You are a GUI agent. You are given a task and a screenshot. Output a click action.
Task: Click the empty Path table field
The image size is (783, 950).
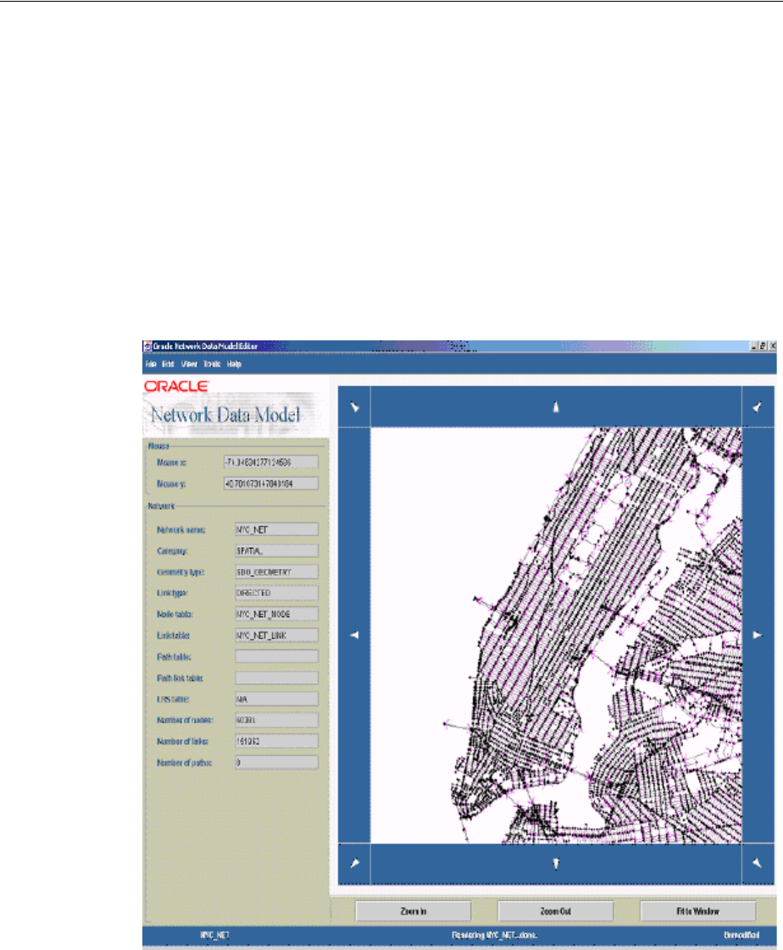[x=276, y=657]
